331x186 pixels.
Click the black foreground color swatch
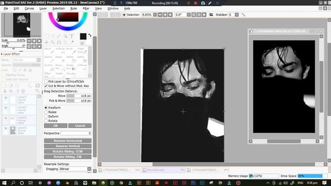(x=83, y=36)
